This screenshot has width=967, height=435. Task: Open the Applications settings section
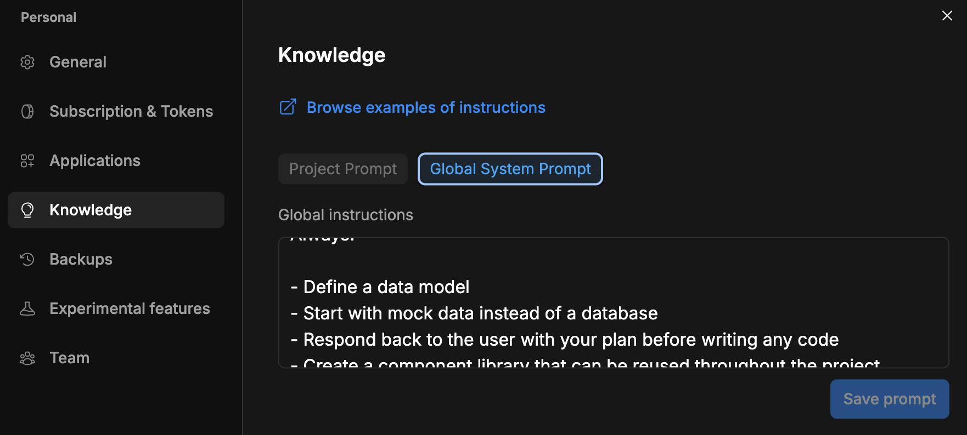click(95, 161)
